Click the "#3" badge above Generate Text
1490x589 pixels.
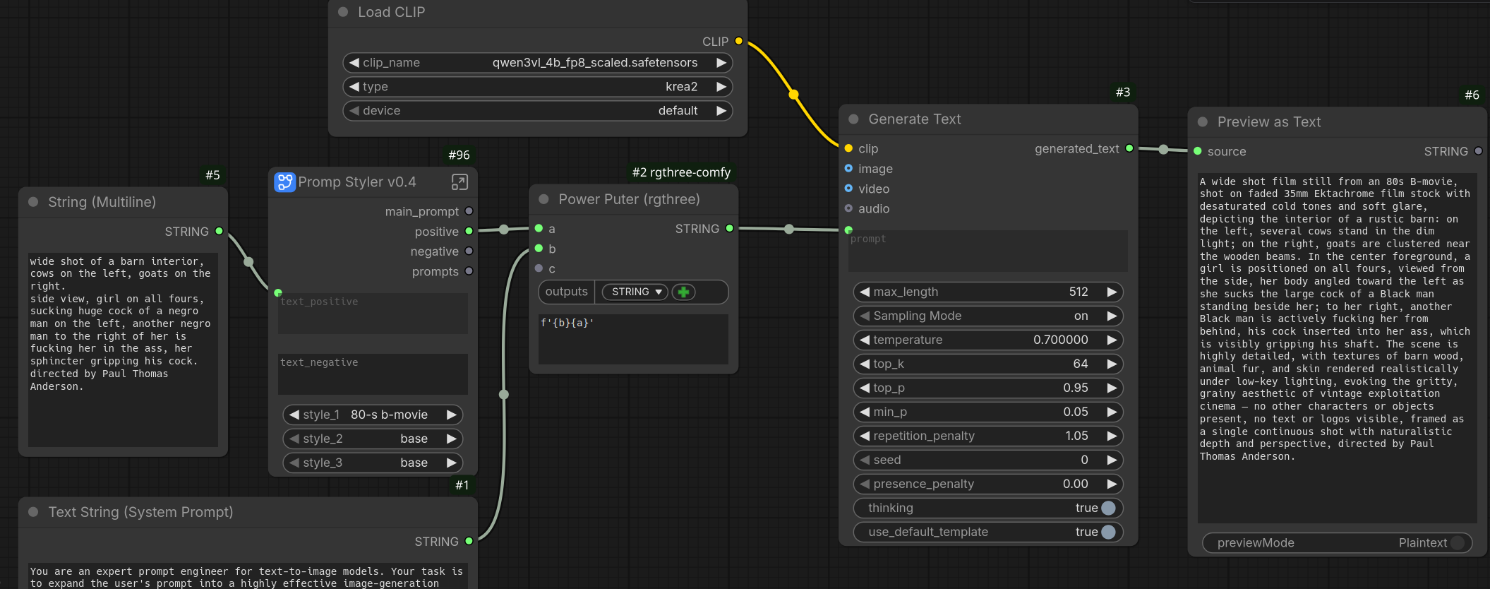pyautogui.click(x=1123, y=93)
